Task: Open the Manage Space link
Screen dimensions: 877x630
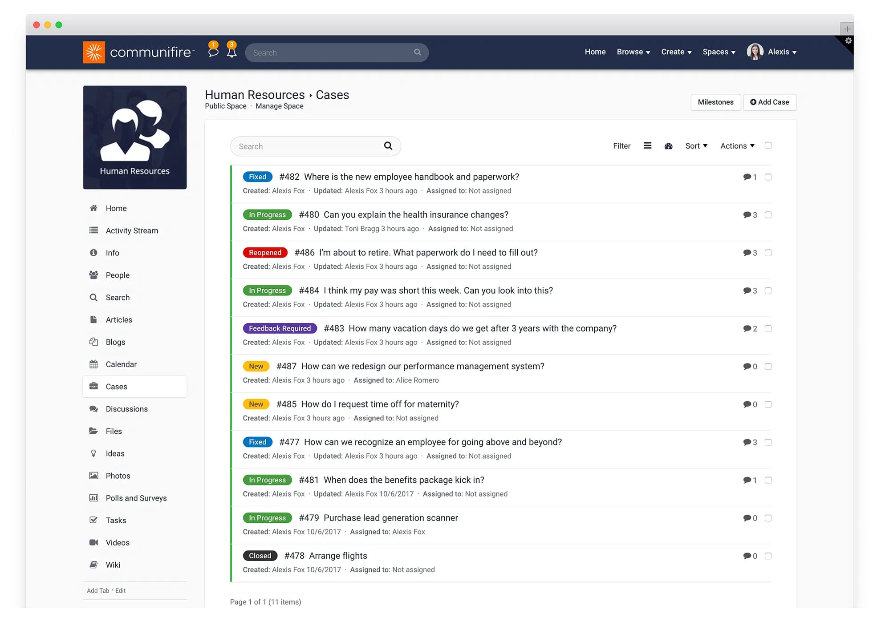Action: [x=280, y=106]
